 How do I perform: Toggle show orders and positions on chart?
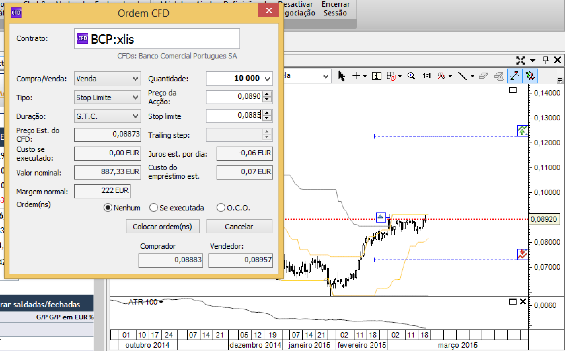(x=530, y=76)
